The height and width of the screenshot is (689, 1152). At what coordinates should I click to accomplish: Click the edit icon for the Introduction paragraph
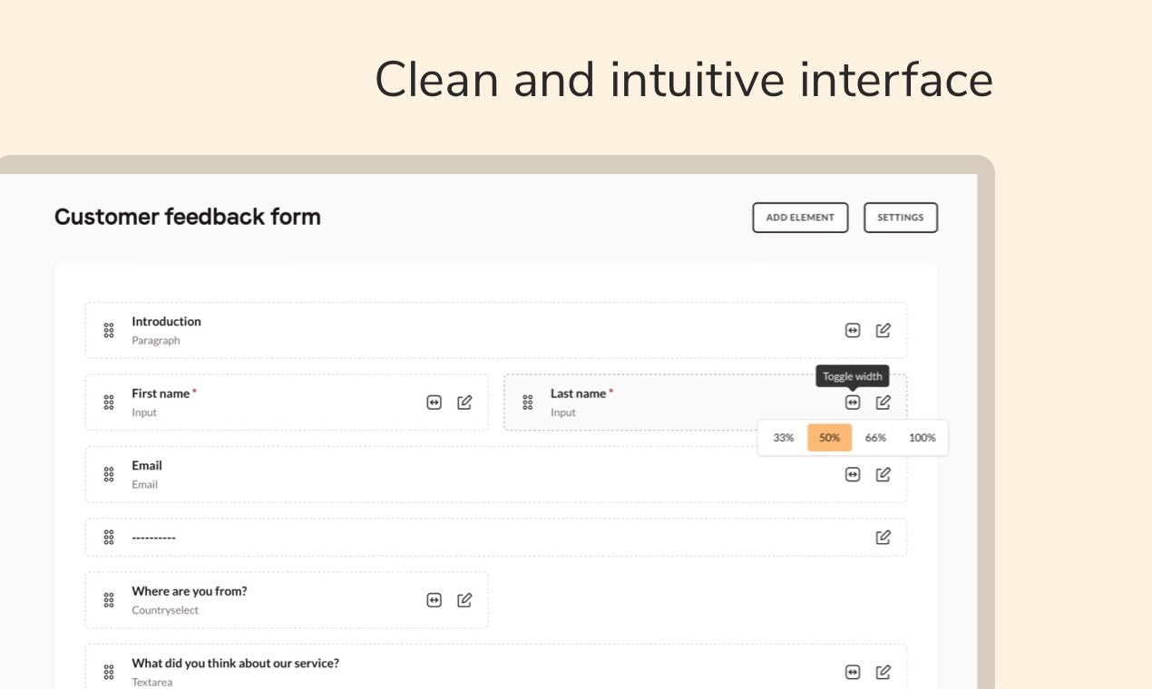(883, 330)
